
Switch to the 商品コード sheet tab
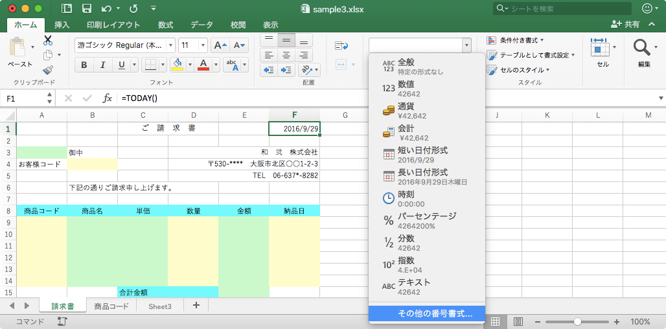tap(111, 306)
